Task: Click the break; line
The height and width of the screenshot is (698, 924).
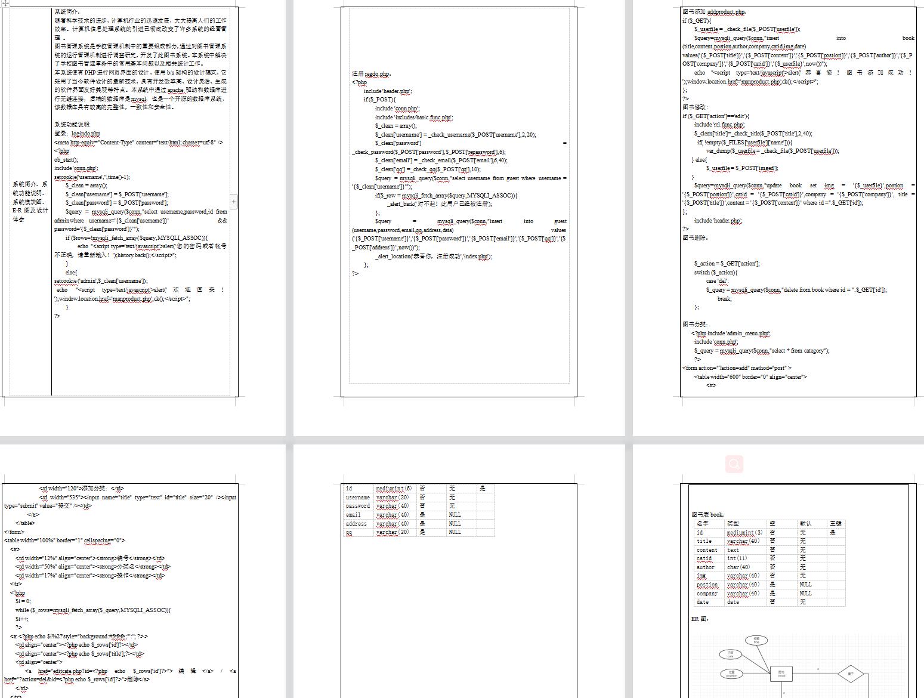Action: (724, 298)
